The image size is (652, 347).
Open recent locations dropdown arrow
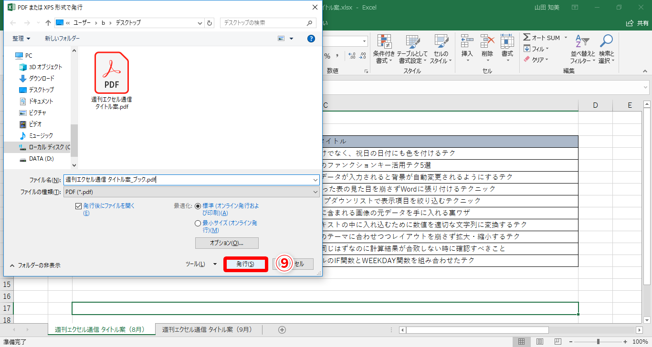pyautogui.click(x=38, y=23)
